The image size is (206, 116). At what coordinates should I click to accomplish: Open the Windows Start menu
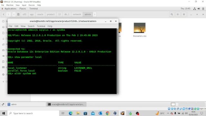[x=4, y=113]
